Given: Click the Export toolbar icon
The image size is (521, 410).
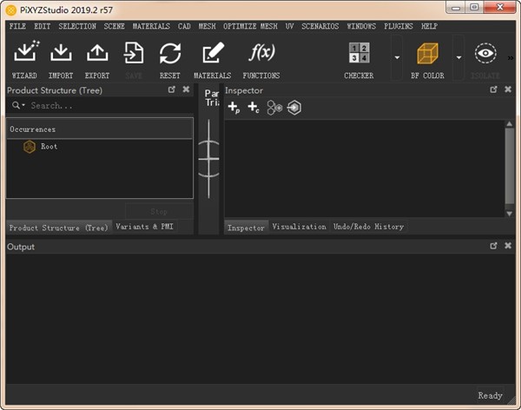Looking at the screenshot, I should pos(97,53).
